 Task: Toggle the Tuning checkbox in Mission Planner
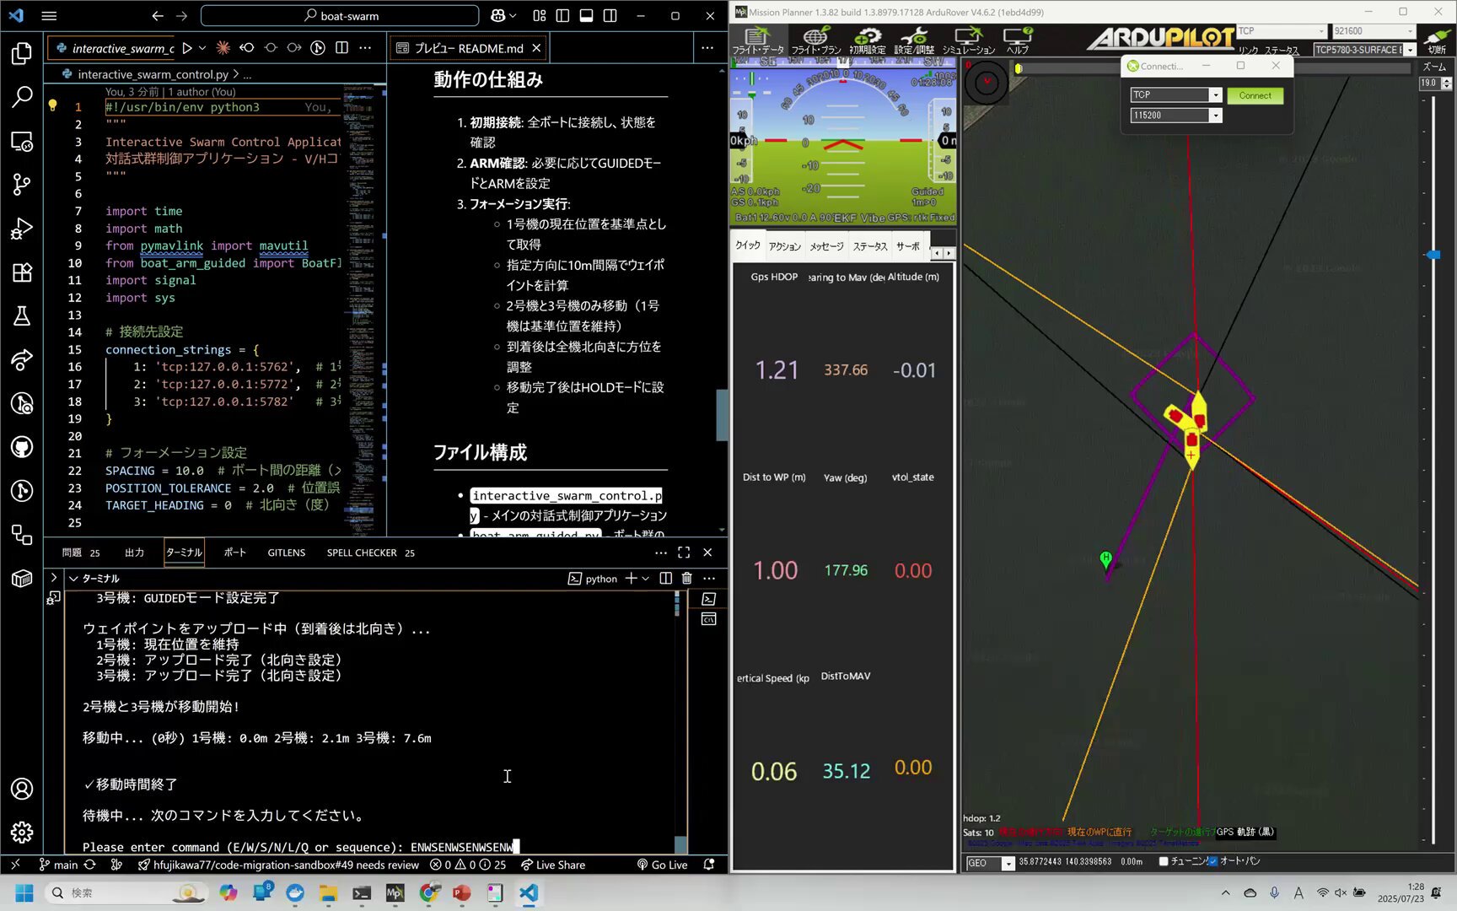[x=1164, y=861]
